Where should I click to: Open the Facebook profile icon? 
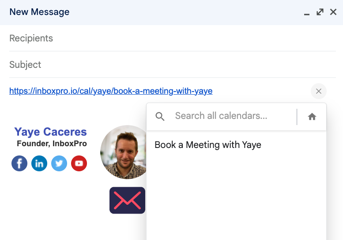(x=19, y=163)
